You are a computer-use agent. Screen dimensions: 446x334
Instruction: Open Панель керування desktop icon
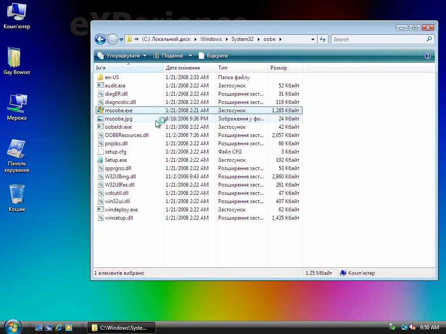[x=17, y=156]
